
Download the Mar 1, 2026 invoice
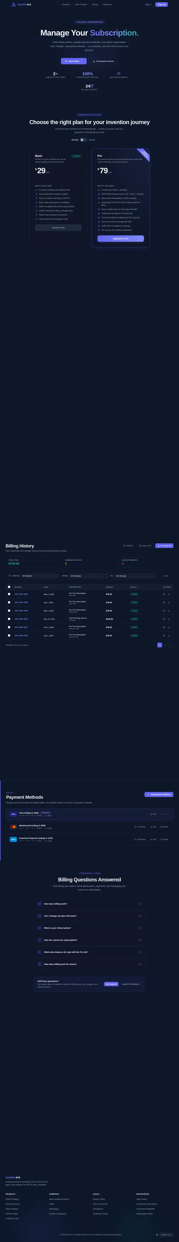pos(169,611)
